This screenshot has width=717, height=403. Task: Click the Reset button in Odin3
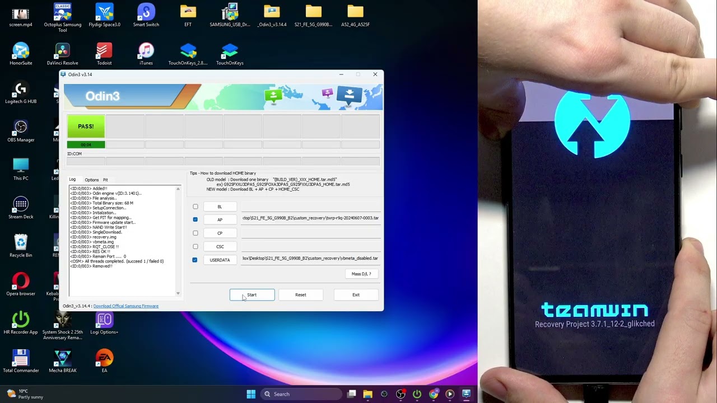(x=301, y=295)
